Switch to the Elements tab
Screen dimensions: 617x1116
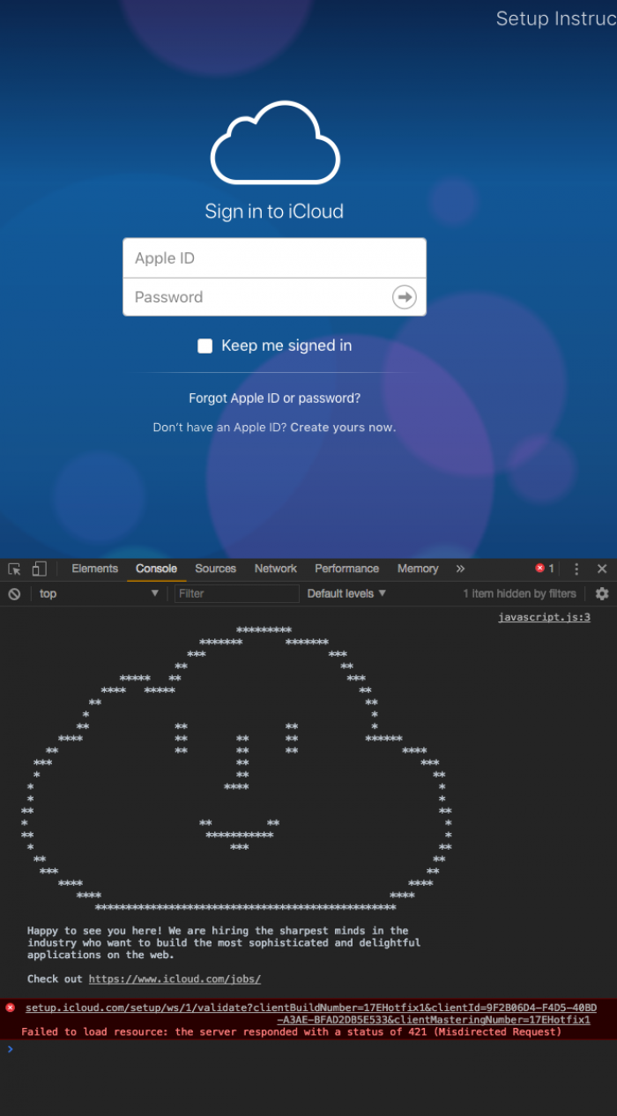coord(94,569)
